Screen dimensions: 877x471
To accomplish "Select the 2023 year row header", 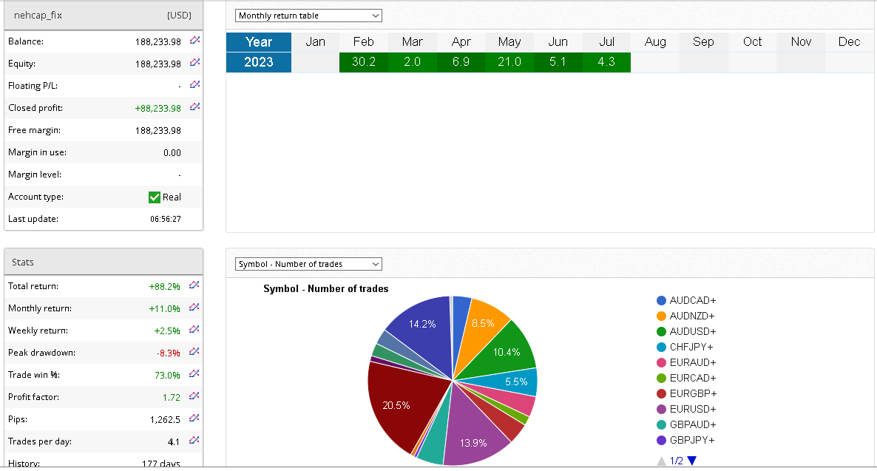I will 259,62.
